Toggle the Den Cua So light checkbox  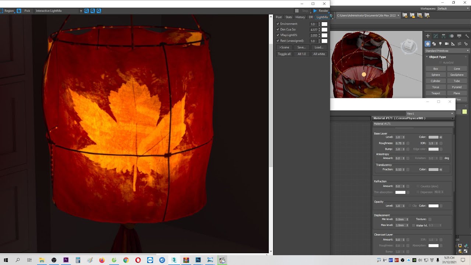(278, 29)
